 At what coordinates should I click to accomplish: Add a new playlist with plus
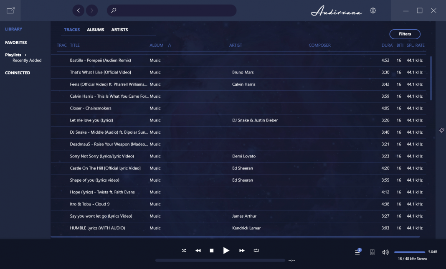pos(25,55)
